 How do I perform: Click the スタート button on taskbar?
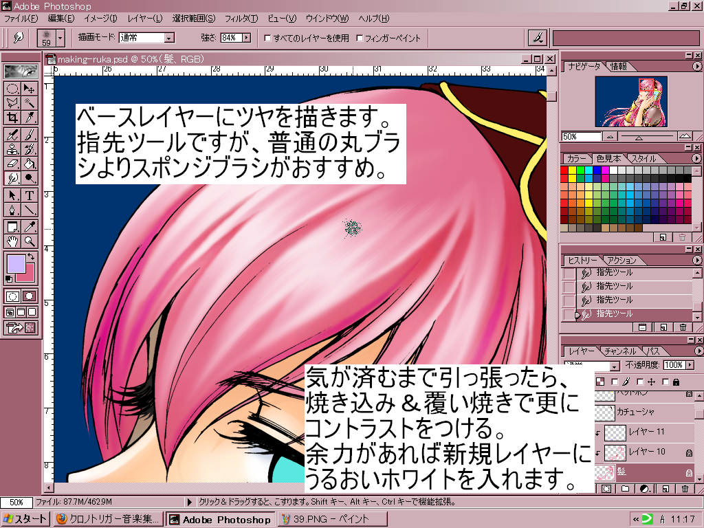26,519
